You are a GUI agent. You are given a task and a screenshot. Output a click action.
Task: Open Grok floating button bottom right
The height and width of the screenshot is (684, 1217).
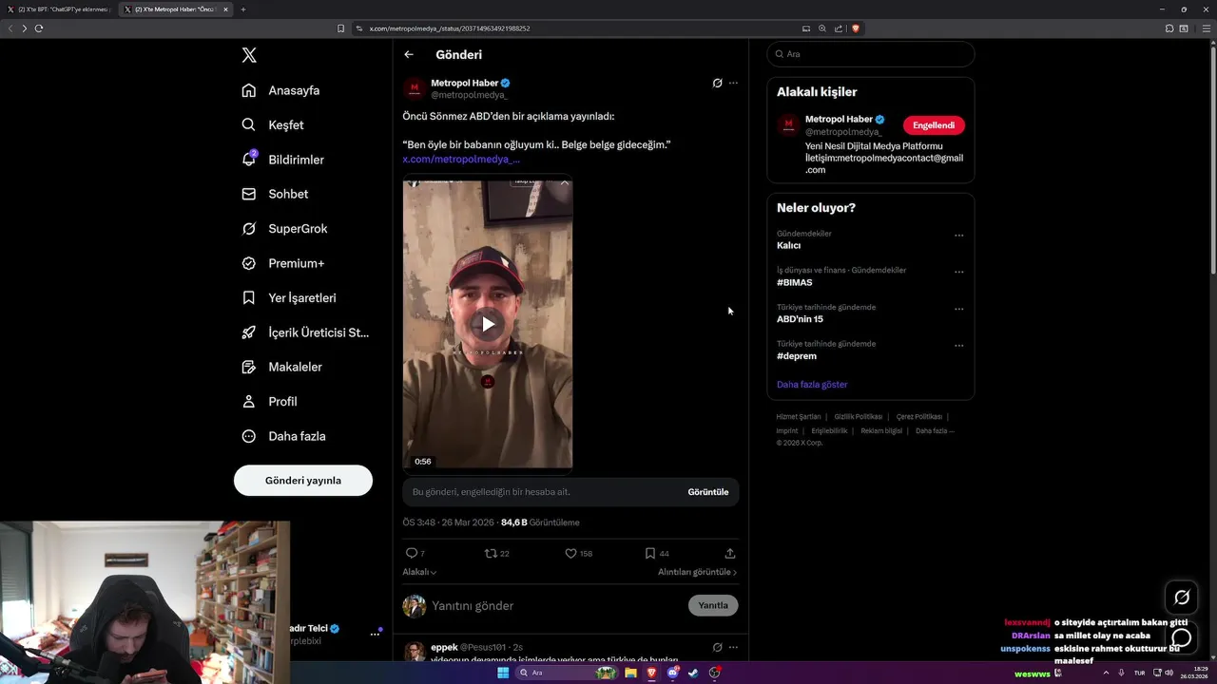tap(1182, 598)
